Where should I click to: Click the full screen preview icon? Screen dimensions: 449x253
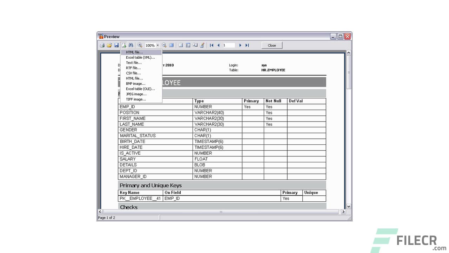(x=171, y=45)
